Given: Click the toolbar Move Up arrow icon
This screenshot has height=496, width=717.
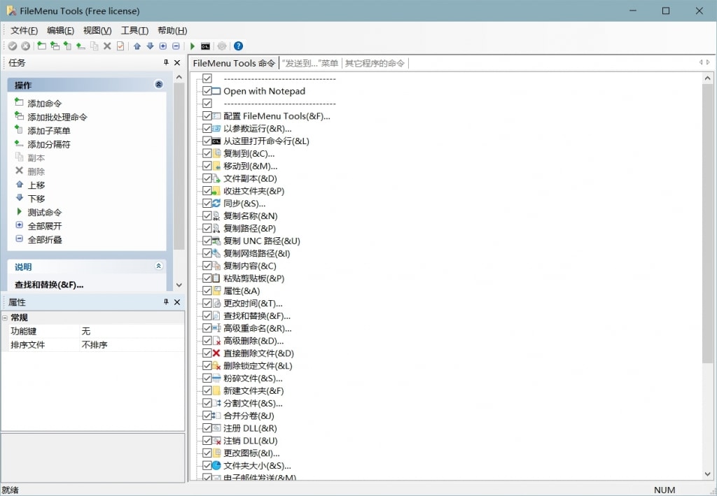Looking at the screenshot, I should [x=137, y=46].
